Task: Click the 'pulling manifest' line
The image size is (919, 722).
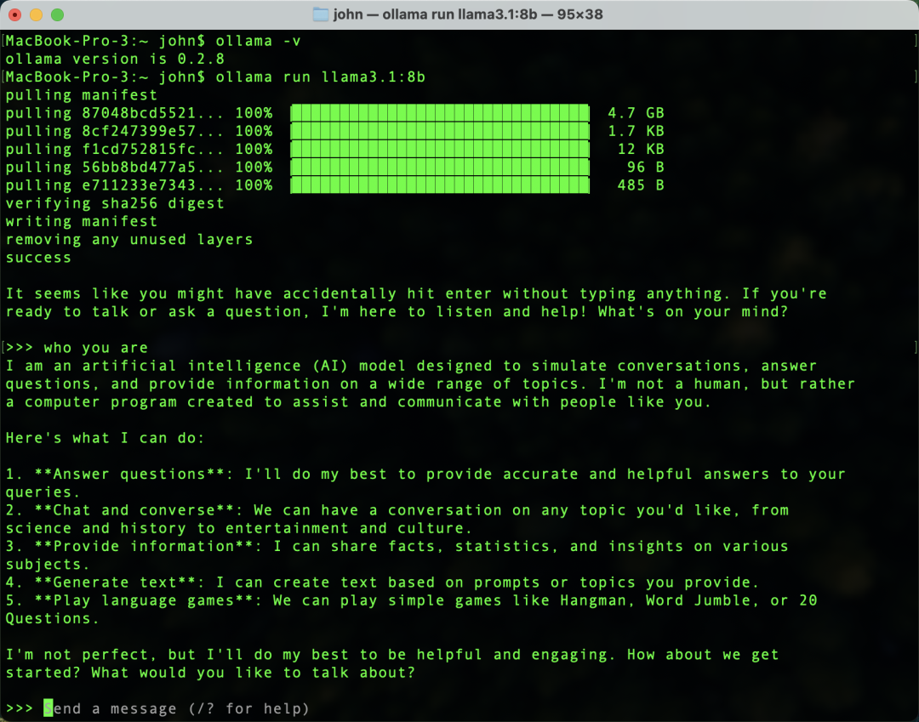Action: 82,95
